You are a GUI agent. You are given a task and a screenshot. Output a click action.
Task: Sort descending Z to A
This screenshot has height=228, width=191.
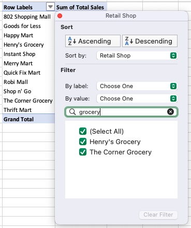point(150,41)
